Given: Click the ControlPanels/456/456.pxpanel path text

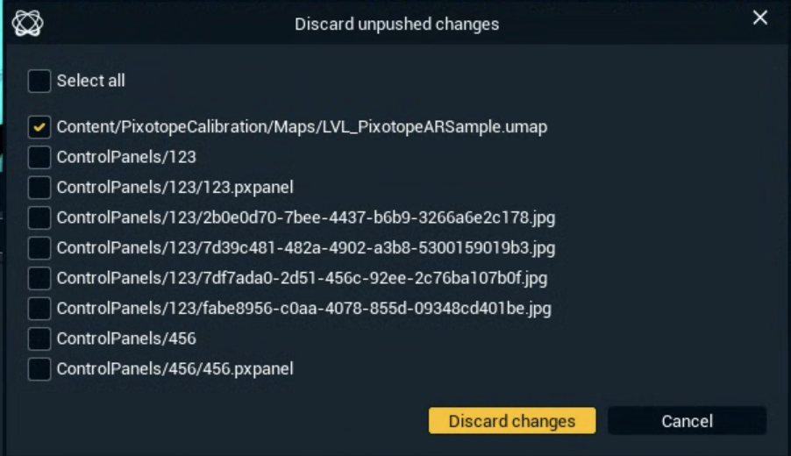Looking at the screenshot, I should click(x=175, y=369).
